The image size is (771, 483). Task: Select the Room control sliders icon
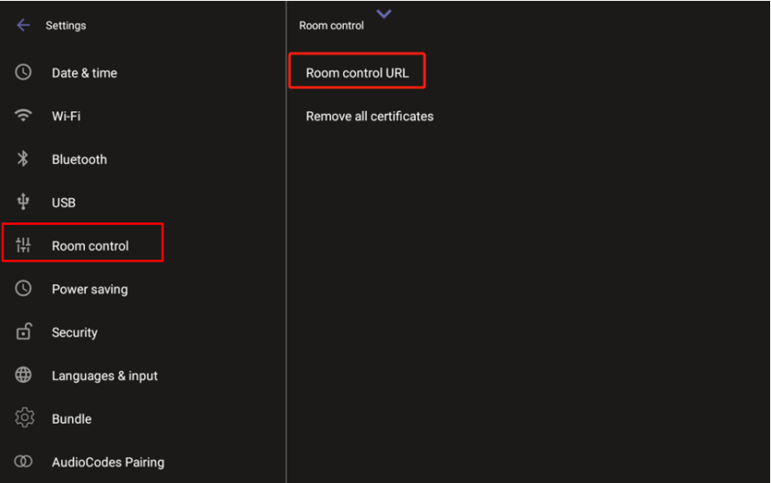tap(24, 245)
